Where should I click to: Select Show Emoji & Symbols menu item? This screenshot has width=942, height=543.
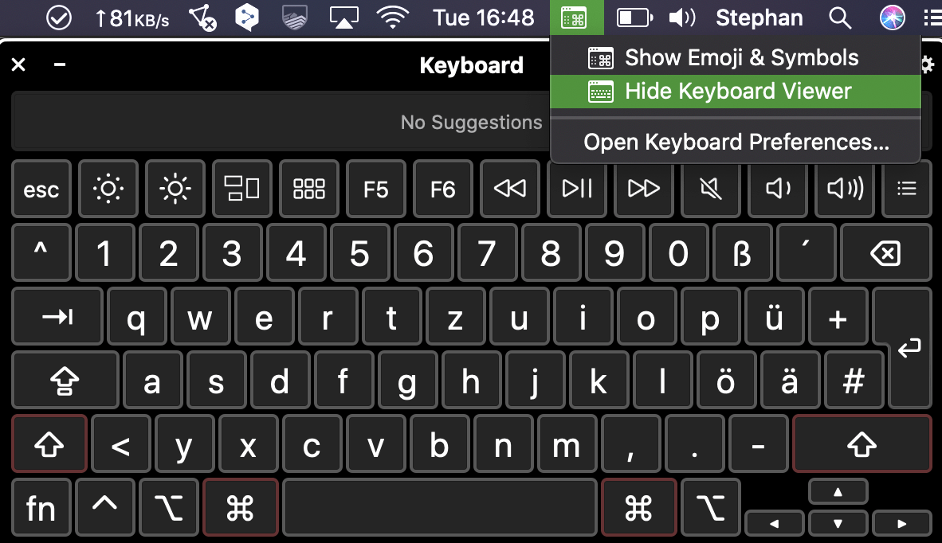735,58
